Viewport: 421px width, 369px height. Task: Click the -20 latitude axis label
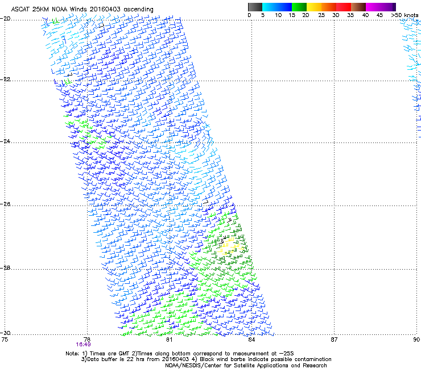pos(6,19)
